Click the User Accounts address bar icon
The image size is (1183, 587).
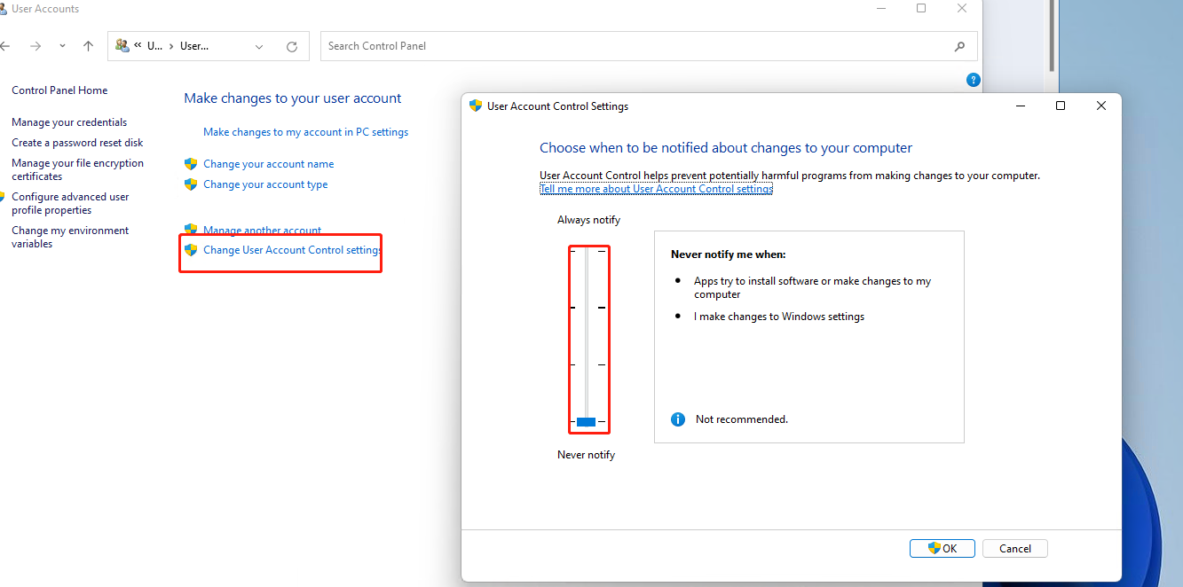pyautogui.click(x=122, y=46)
